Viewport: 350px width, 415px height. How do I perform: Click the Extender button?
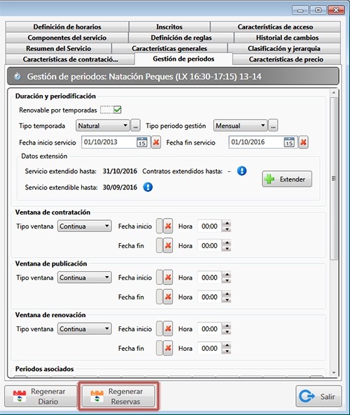point(287,179)
